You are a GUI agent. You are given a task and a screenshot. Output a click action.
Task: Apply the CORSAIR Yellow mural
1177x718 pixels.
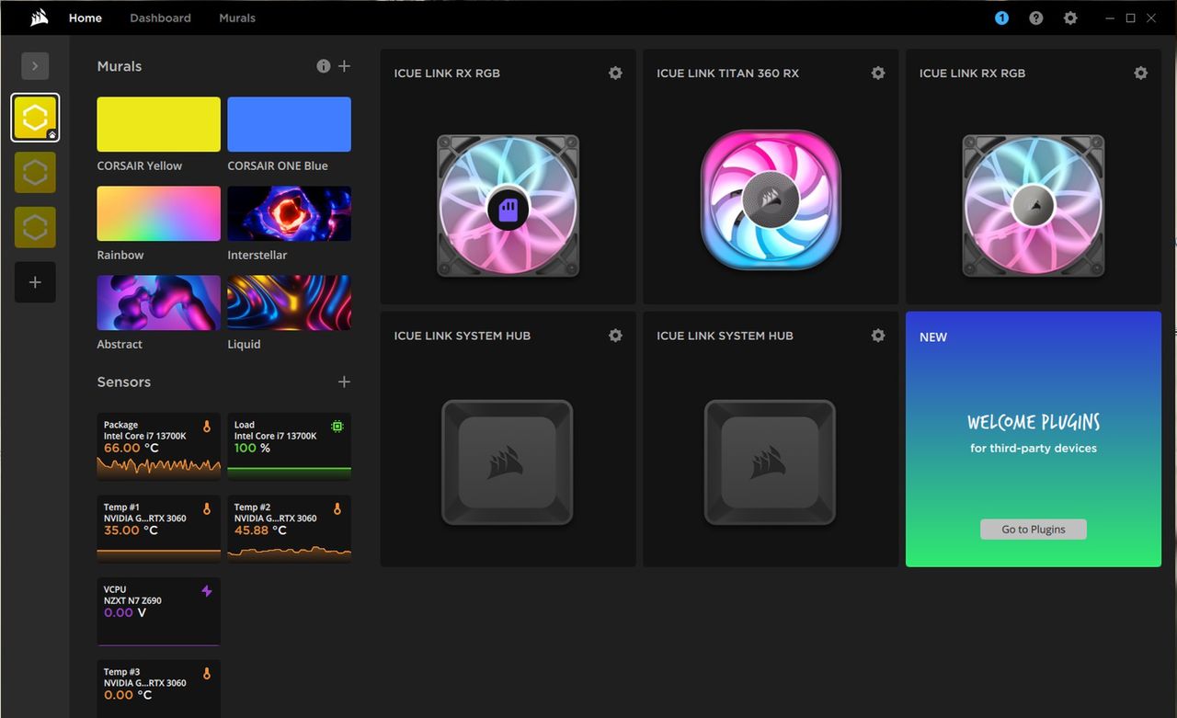click(158, 124)
